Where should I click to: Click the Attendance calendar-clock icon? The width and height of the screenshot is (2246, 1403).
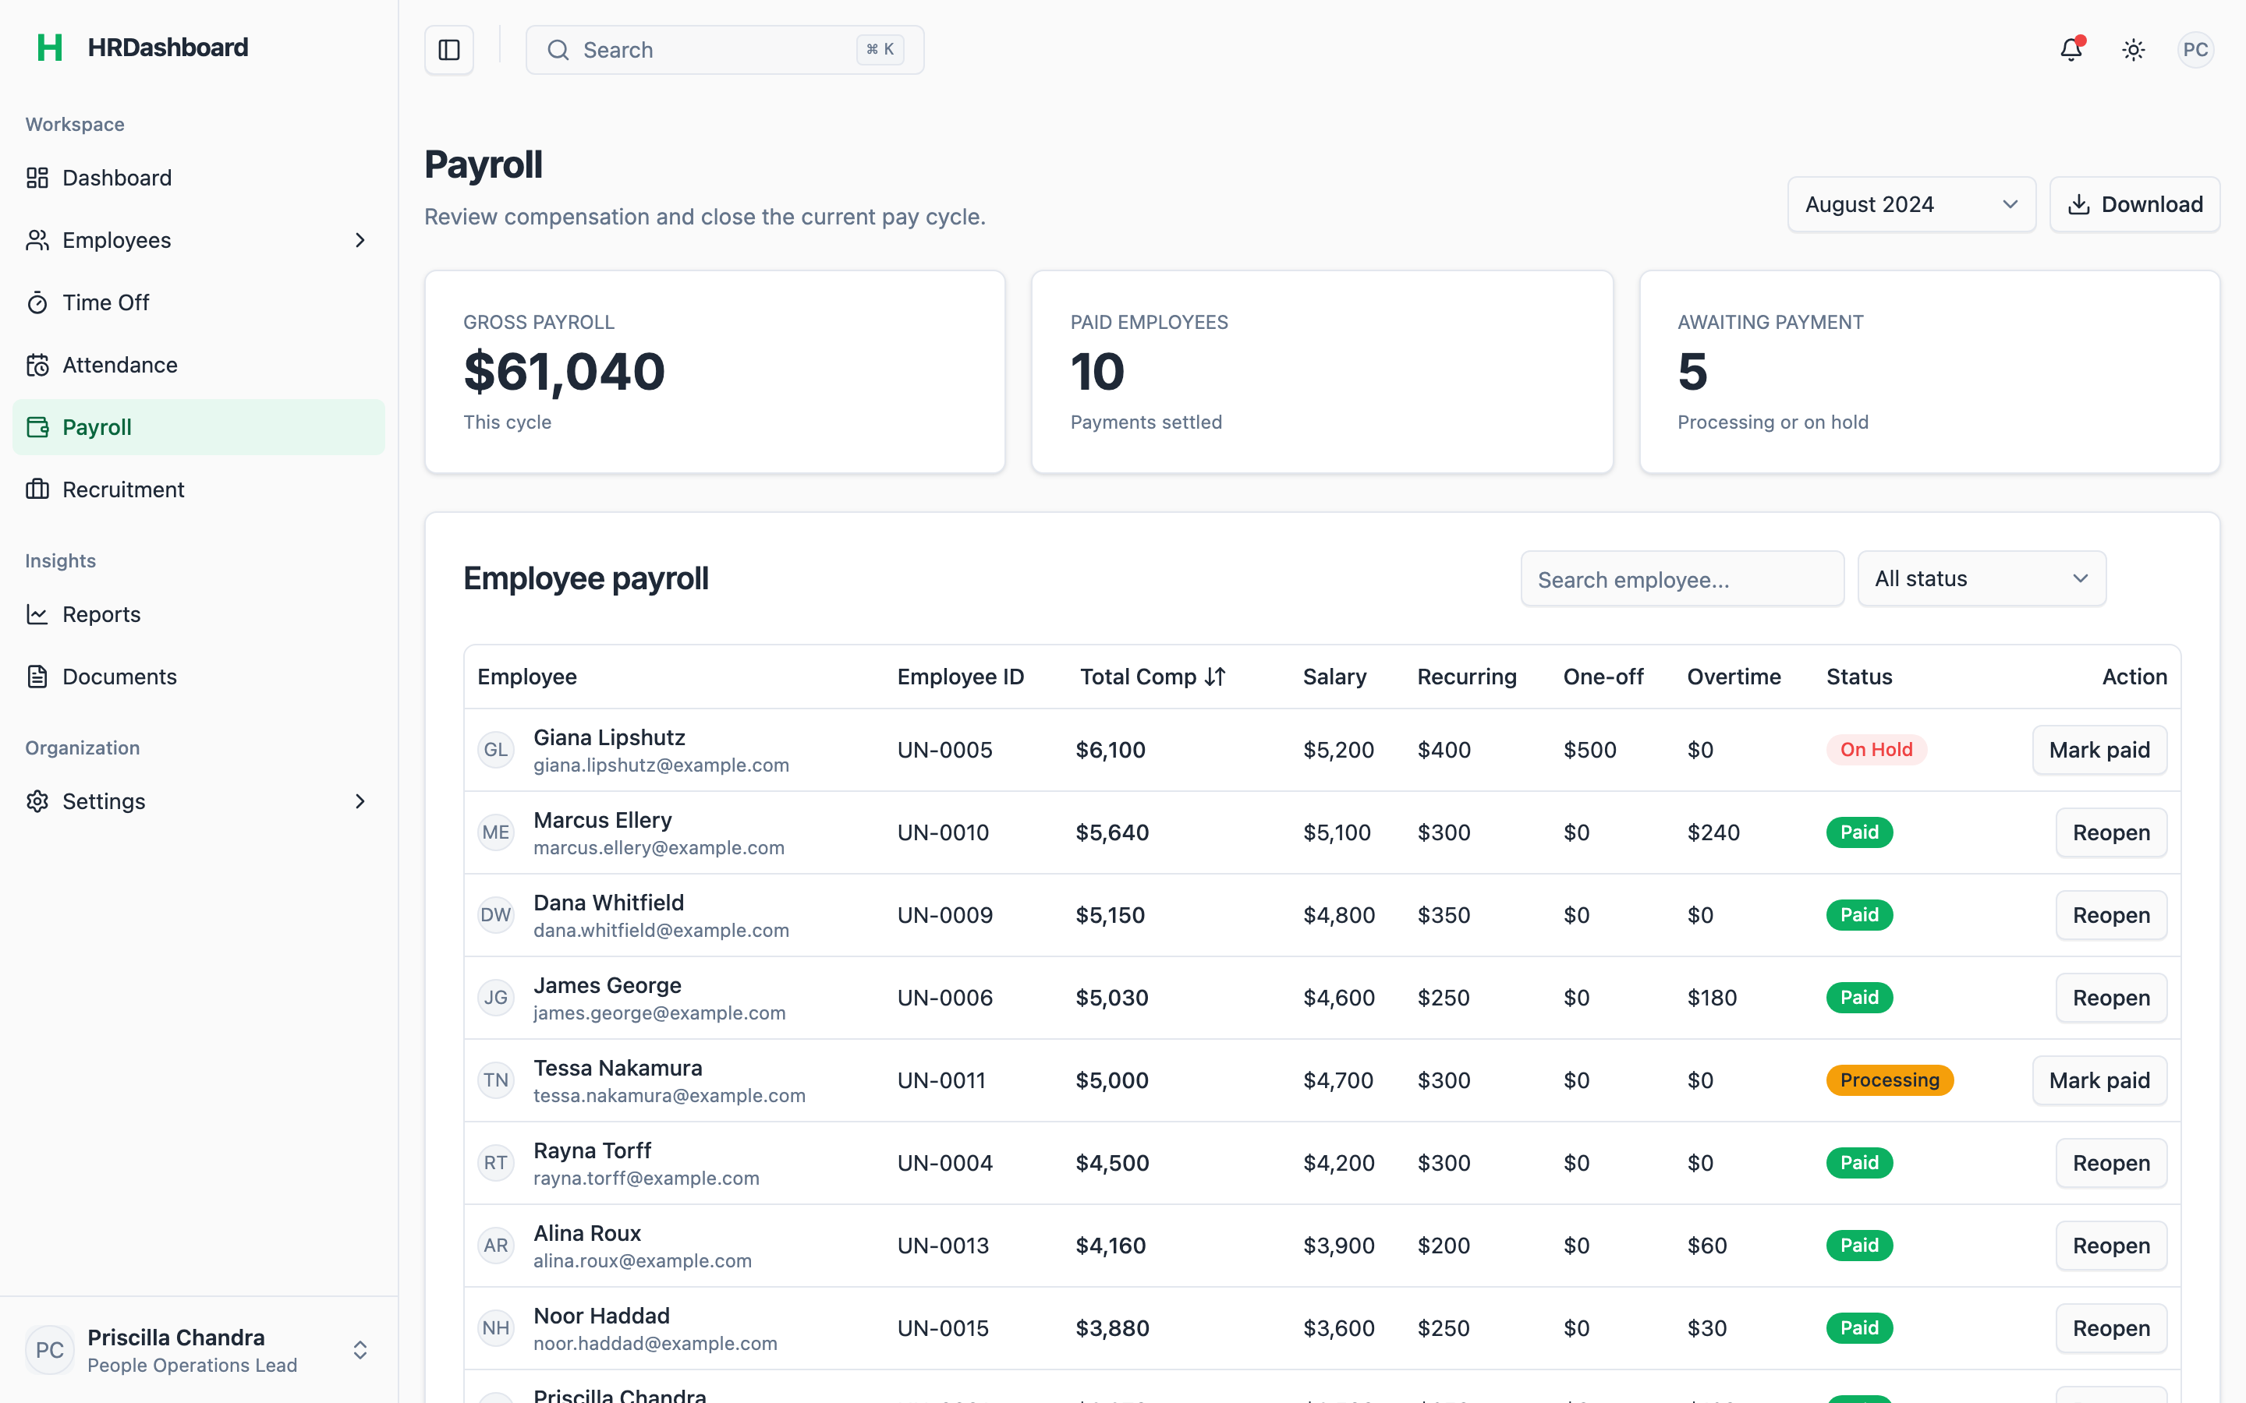click(x=37, y=365)
